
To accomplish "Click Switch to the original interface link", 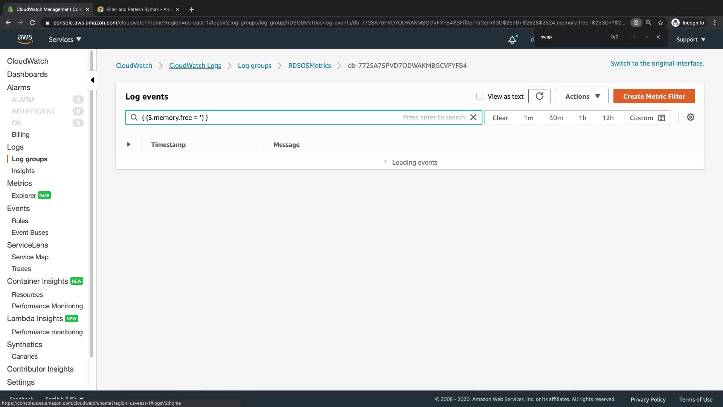I will pyautogui.click(x=657, y=63).
